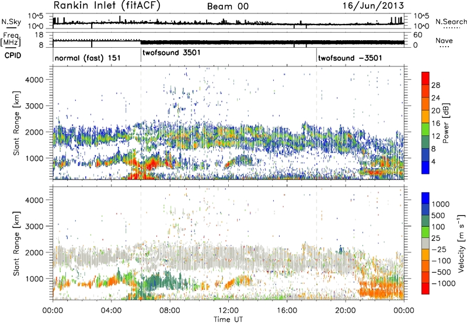Click the '12:00' time axis tick

(x=228, y=311)
